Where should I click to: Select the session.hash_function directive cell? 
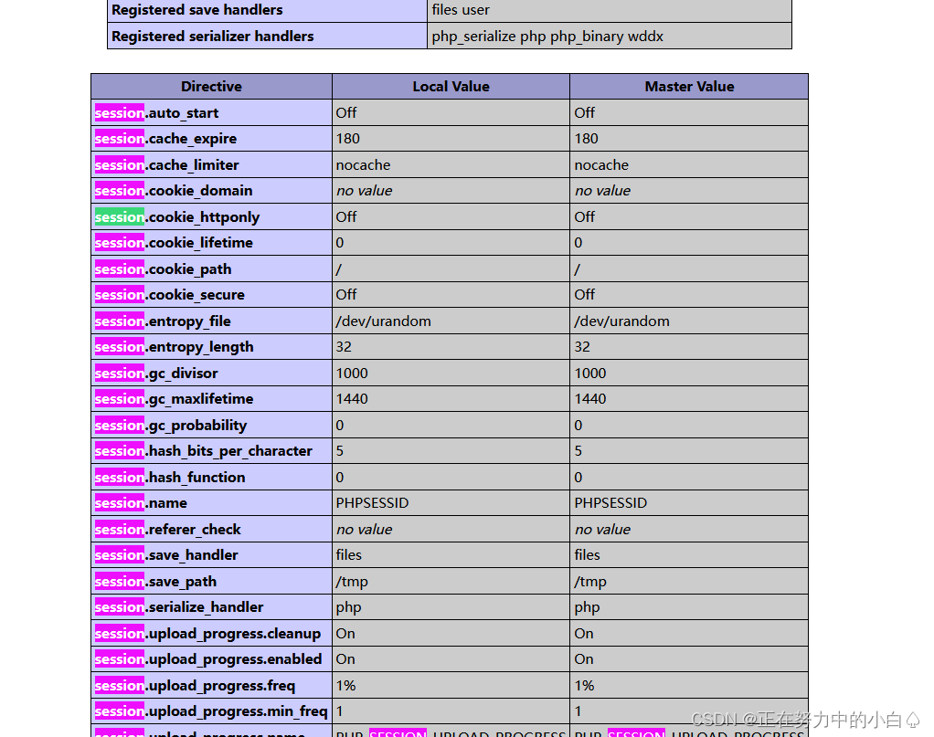(x=211, y=478)
